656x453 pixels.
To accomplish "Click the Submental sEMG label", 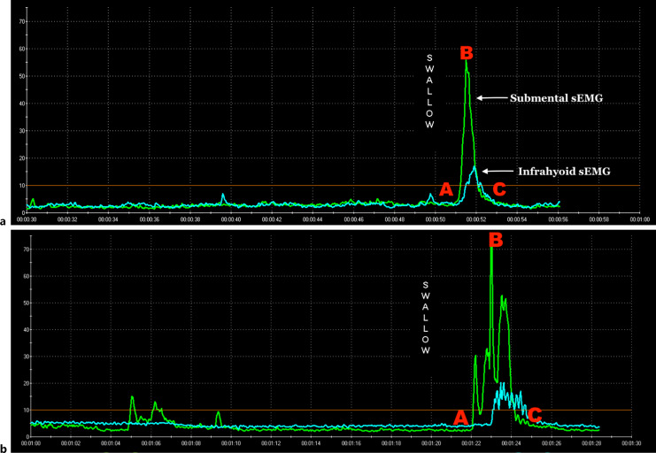I will point(556,98).
